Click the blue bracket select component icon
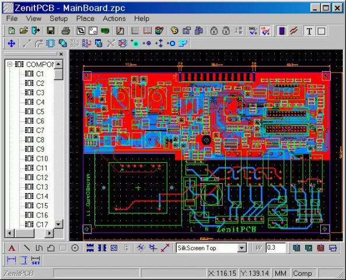Screen dimensions: 346x280 pos(51,43)
